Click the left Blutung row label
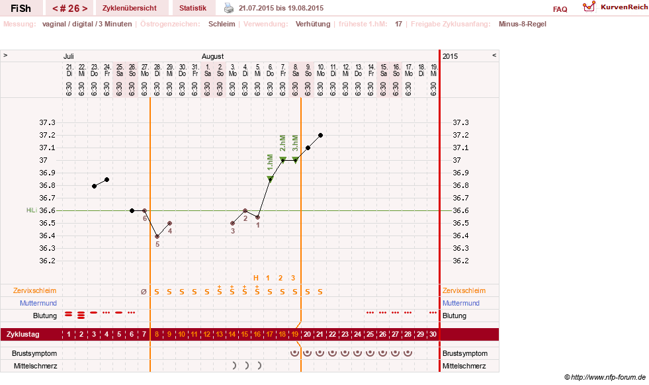649x385 pixels. (x=45, y=316)
